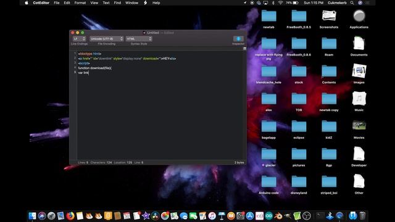Select the eclipse folder
This screenshot has height=222, width=395.
coord(299,130)
